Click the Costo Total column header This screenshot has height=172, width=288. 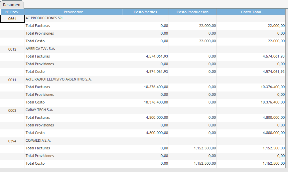(251, 12)
